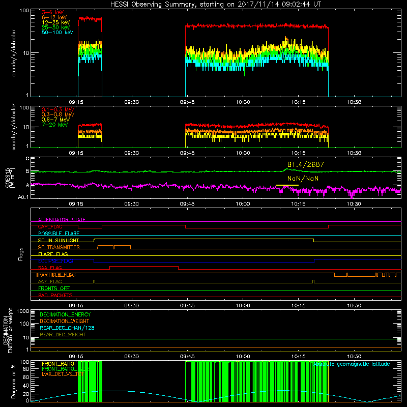The width and height of the screenshot is (407, 407).
Task: Click the 09:30 tick under the Flags panel
Action: pyautogui.click(x=132, y=306)
